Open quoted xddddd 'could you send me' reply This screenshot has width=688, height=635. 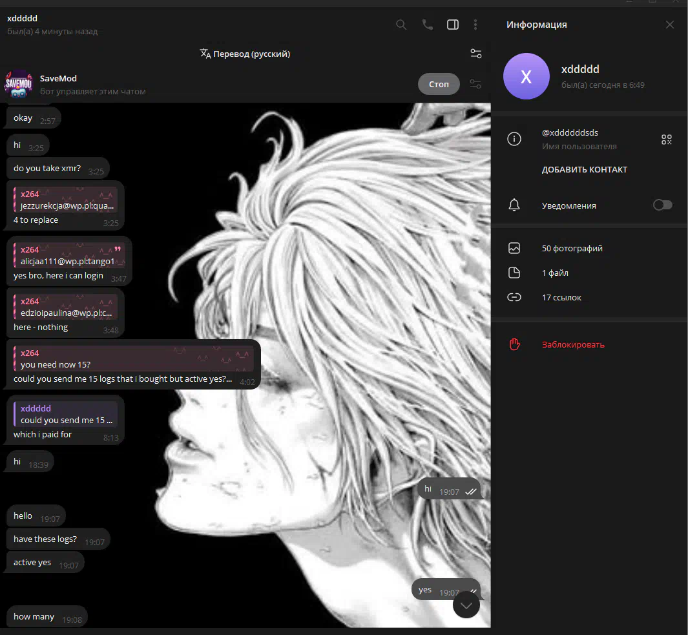(65, 414)
